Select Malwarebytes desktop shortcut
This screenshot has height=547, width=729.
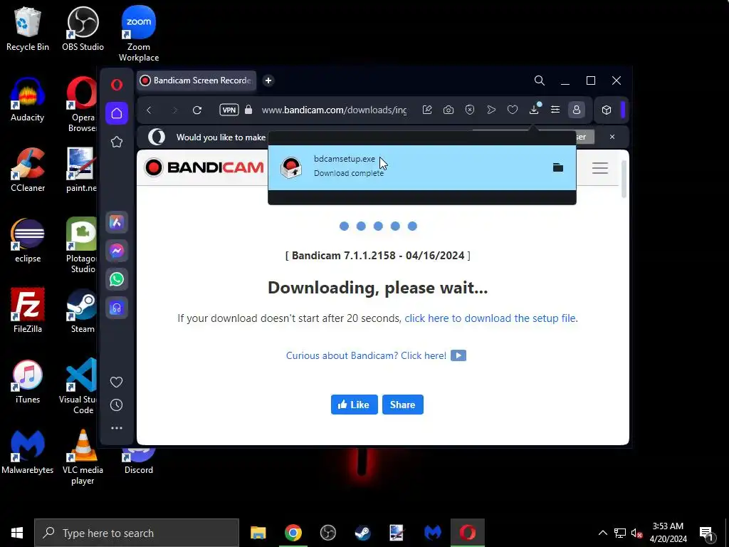click(28, 452)
